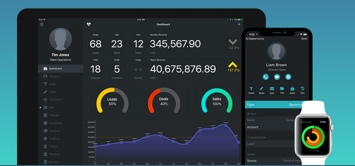Open File tab on phone
The image size is (355, 166).
pos(282,90)
